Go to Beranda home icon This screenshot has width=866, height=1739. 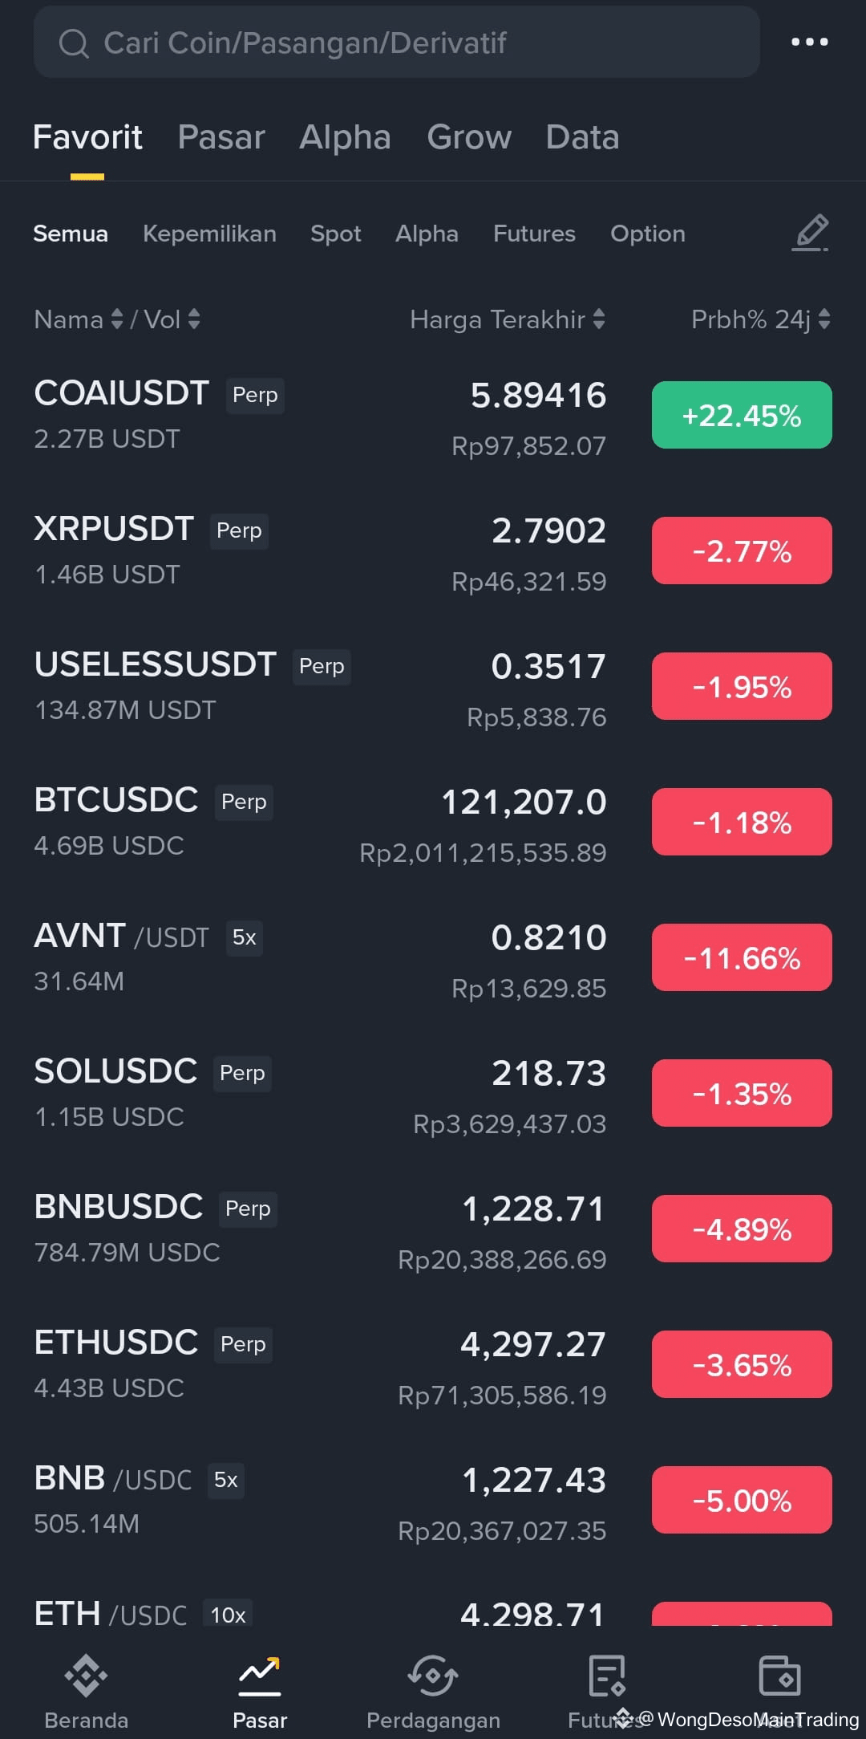pos(86,1676)
